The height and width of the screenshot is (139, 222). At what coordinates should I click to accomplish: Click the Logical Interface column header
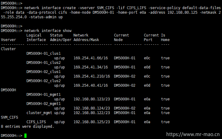click(x=36, y=37)
